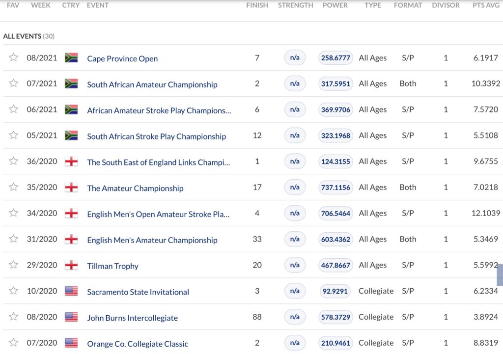The width and height of the screenshot is (503, 354).
Task: Sort by the POWER column header
Action: click(335, 5)
